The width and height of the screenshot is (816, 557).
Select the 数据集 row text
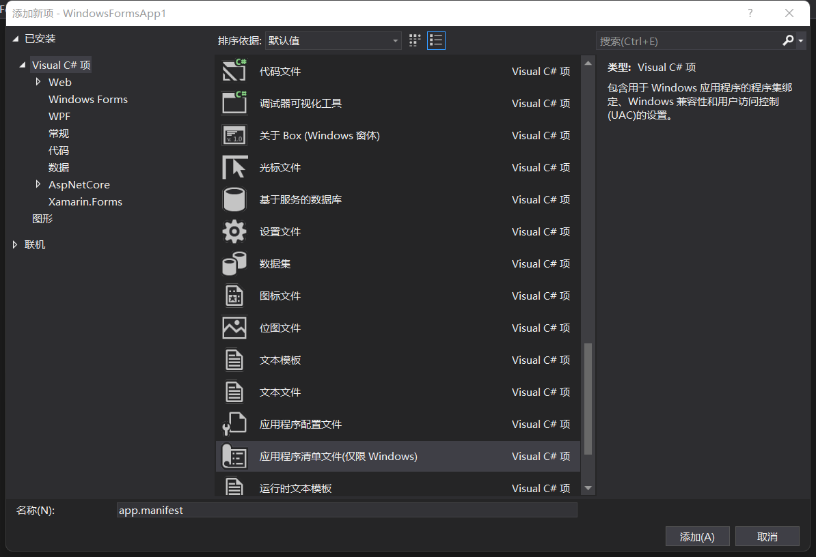[x=275, y=264]
